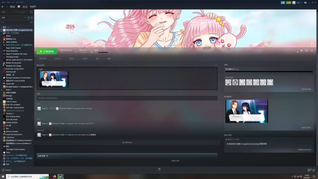Open the user avatar in top bar

(294, 3)
